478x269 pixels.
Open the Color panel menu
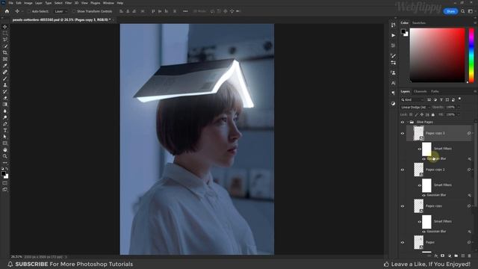[475, 23]
